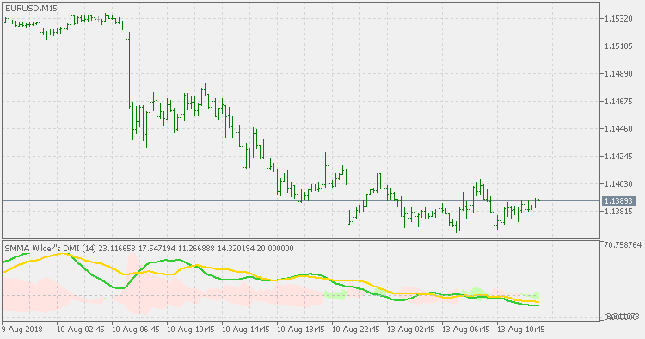Click the 10 Aug 06:45 time label
Image resolution: width=645 pixels, height=339 pixels.
[136, 330]
